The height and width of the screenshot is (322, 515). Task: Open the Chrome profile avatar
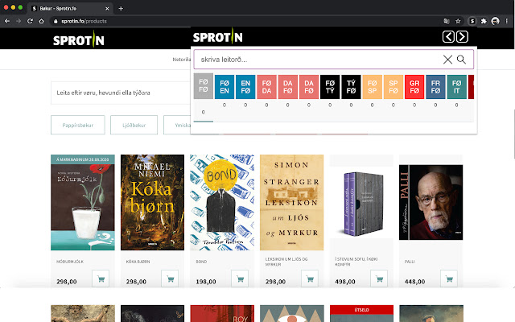(x=496, y=21)
